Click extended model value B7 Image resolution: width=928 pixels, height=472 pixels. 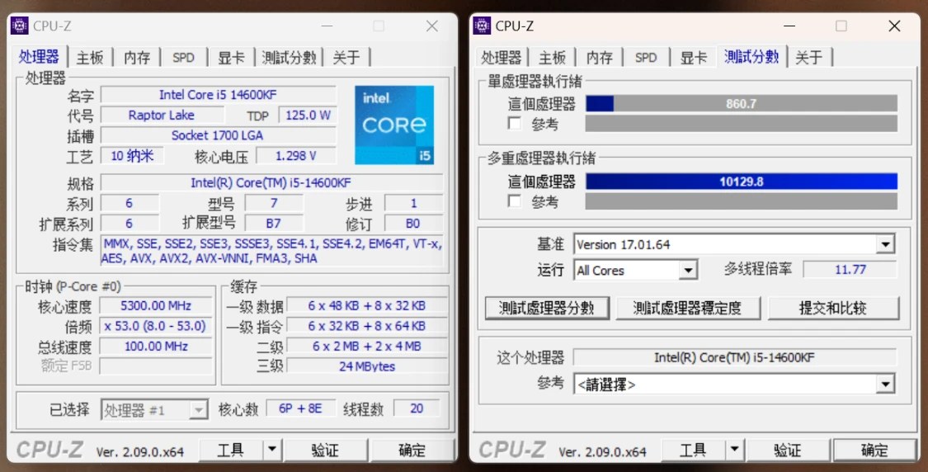point(273,224)
